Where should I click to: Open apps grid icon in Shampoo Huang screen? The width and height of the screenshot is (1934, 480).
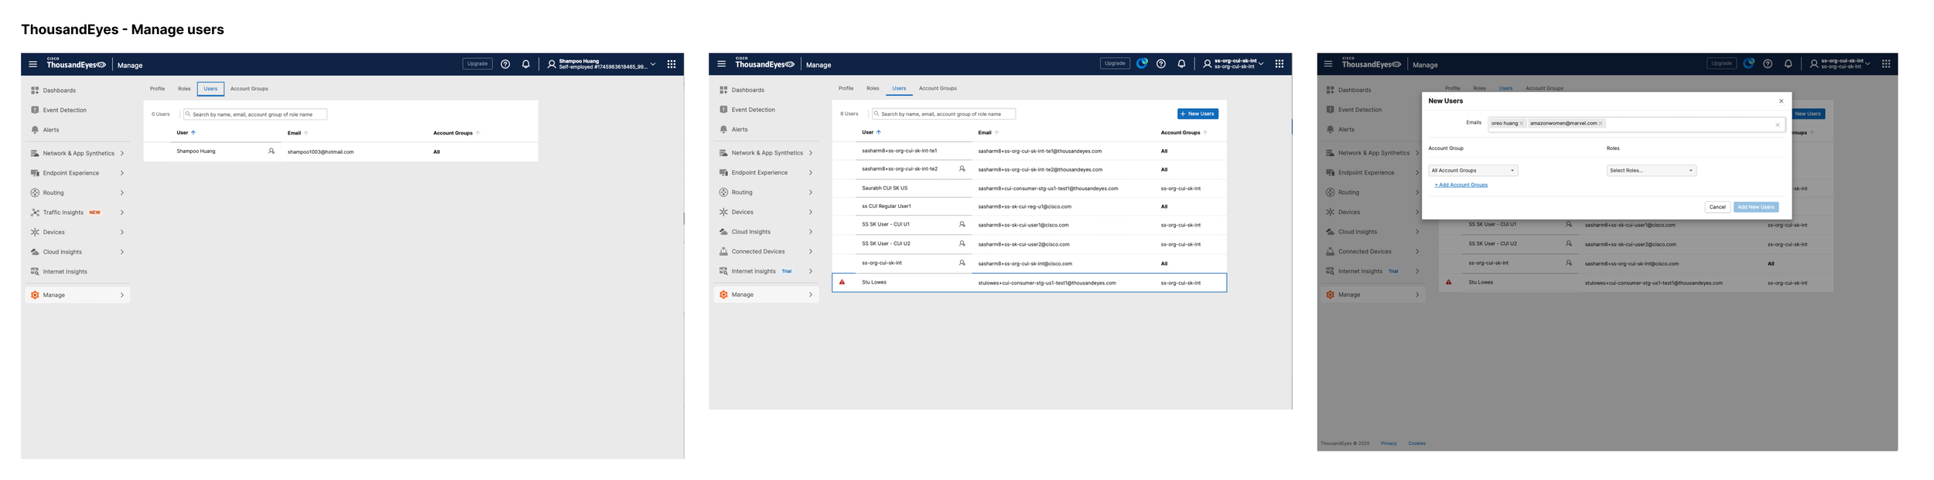(671, 64)
